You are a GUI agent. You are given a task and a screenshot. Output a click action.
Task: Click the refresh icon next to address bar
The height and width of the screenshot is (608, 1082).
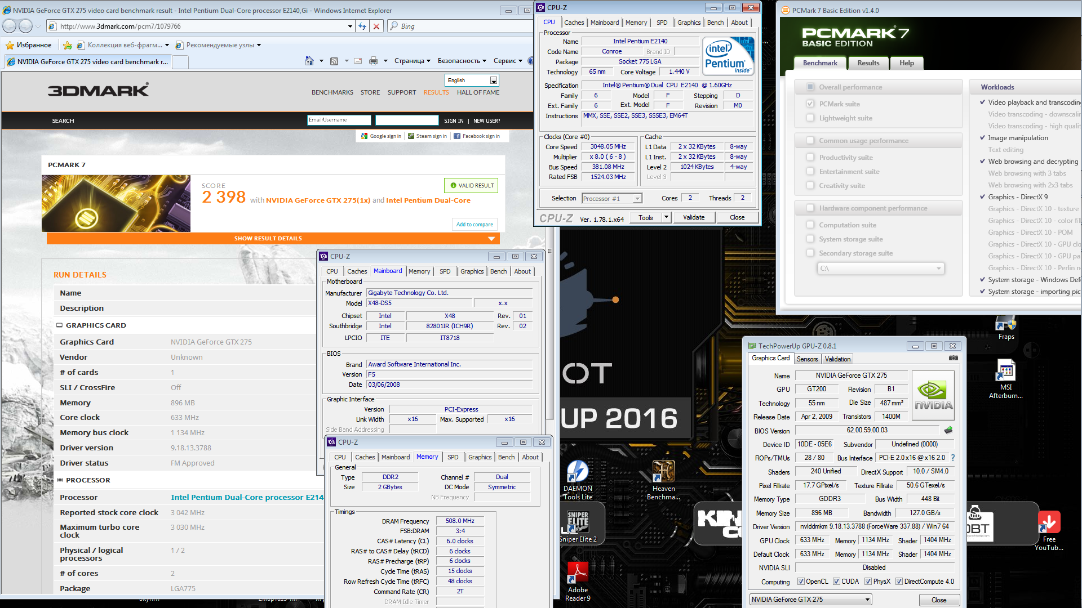click(362, 26)
